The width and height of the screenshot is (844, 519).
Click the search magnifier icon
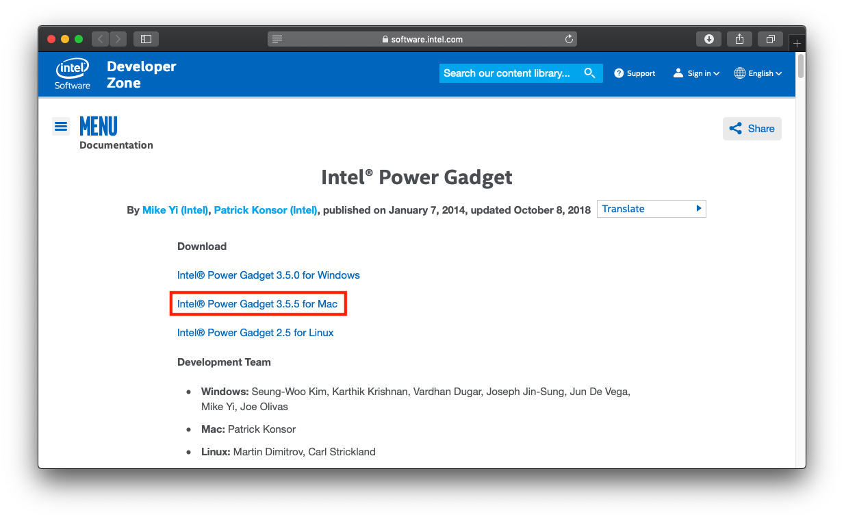[589, 73]
